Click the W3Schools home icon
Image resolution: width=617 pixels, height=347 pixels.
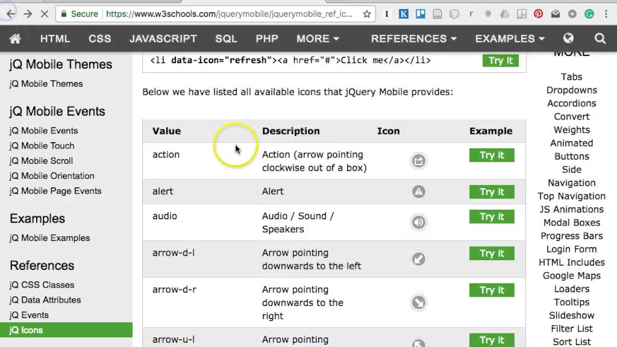[x=15, y=39]
